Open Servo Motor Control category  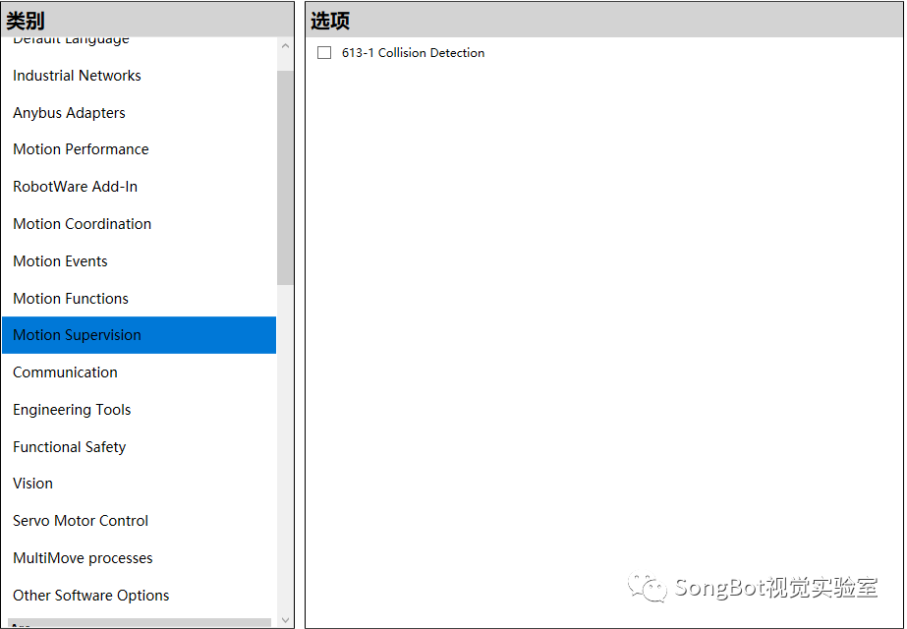(139, 521)
